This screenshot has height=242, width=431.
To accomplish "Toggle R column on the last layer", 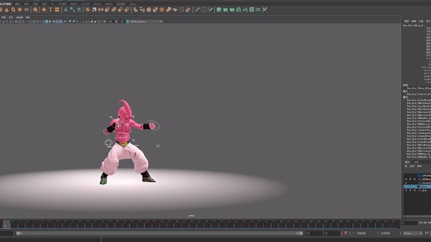I will [x=413, y=191].
